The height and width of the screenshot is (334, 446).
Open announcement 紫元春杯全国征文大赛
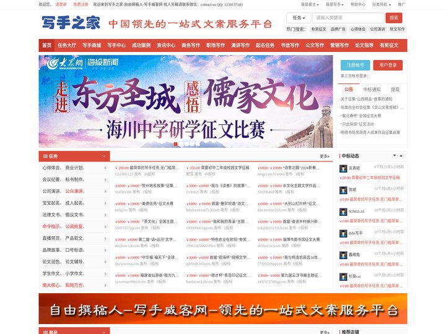tap(361, 116)
